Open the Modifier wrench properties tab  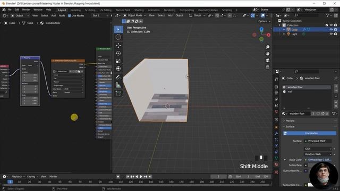276,133
